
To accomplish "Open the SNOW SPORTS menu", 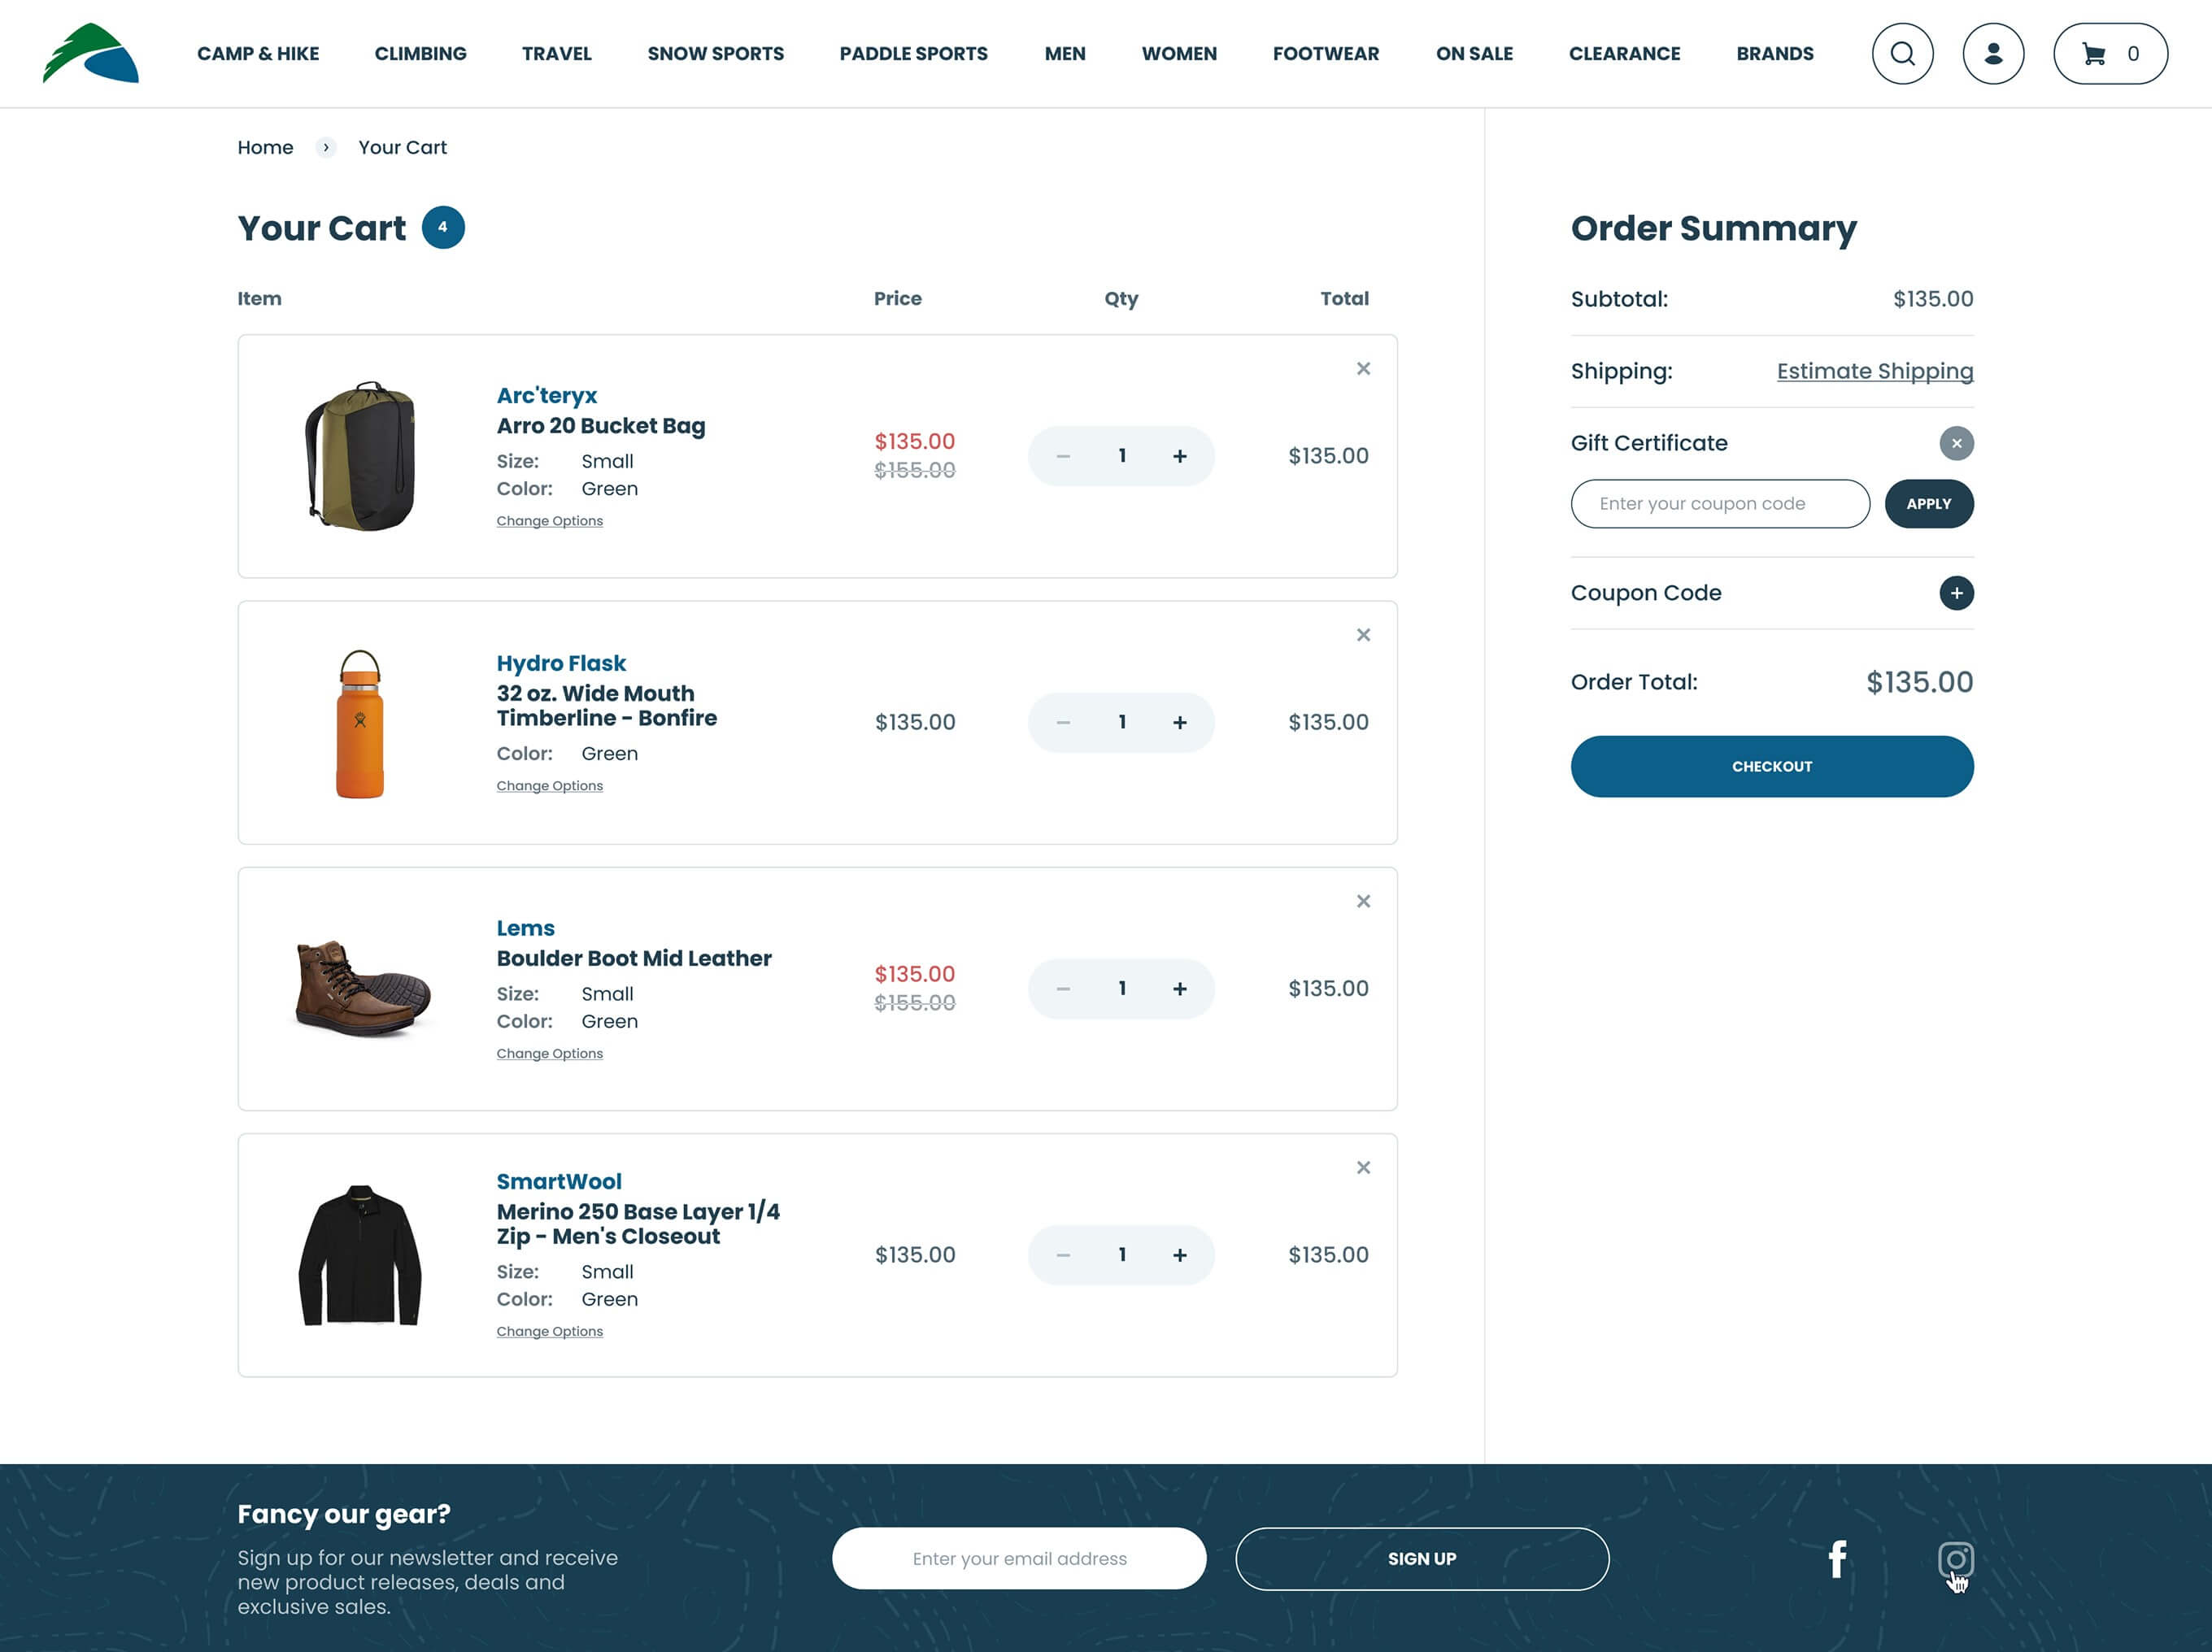I will pyautogui.click(x=715, y=54).
